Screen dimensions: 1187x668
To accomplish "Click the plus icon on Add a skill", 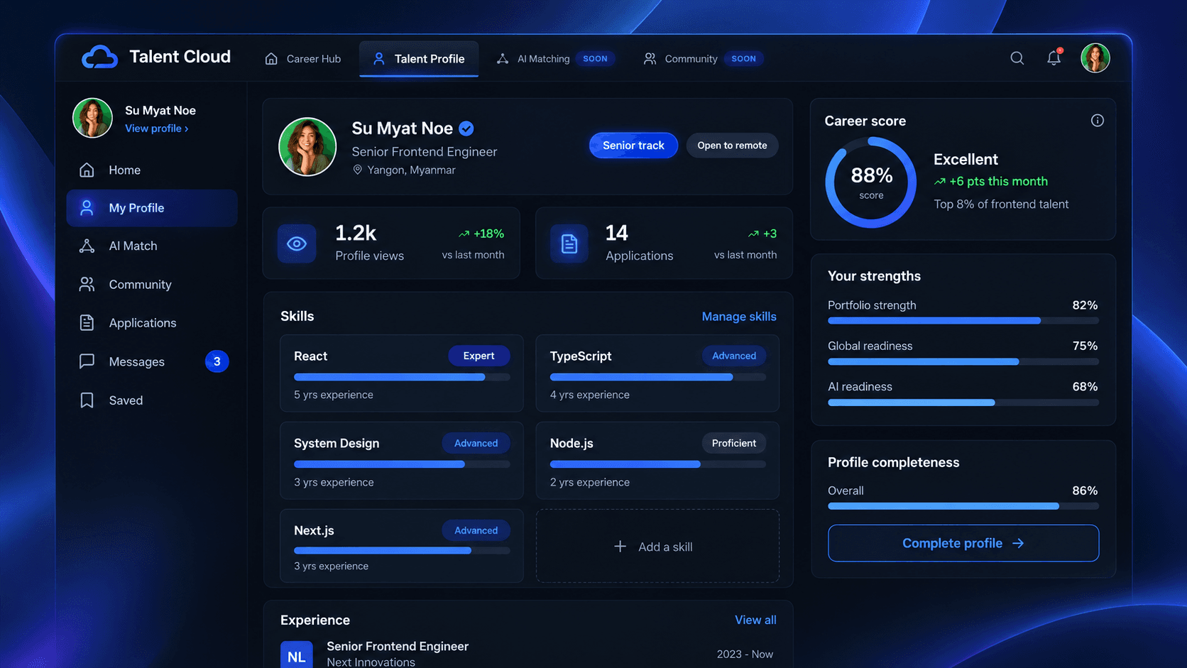I will [620, 546].
